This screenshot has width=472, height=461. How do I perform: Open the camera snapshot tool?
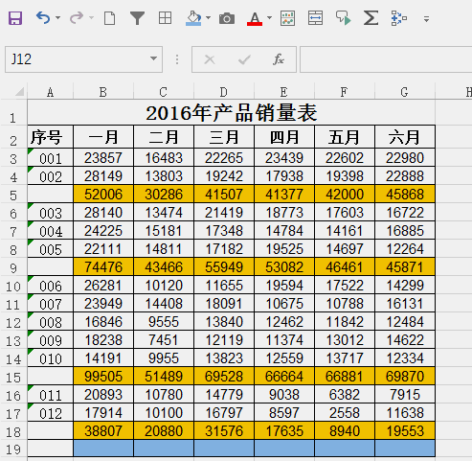(x=227, y=18)
